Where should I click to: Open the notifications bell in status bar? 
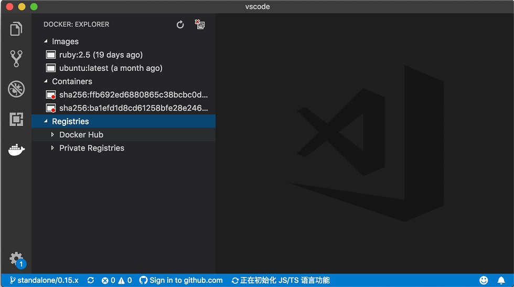point(501,280)
